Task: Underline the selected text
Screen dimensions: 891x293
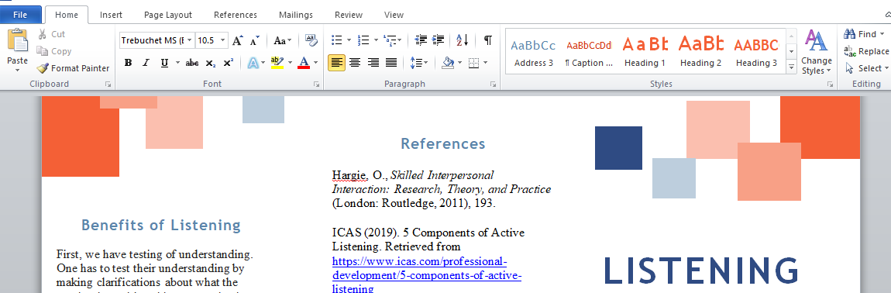Action: pyautogui.click(x=164, y=63)
